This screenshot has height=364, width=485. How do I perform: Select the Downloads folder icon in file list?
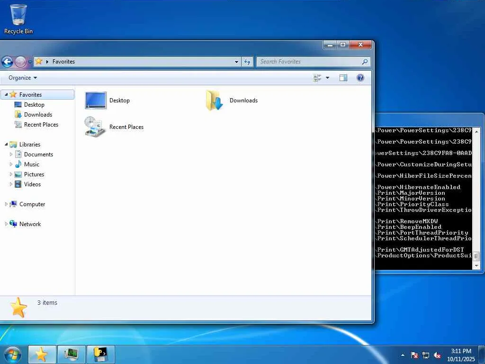(214, 100)
